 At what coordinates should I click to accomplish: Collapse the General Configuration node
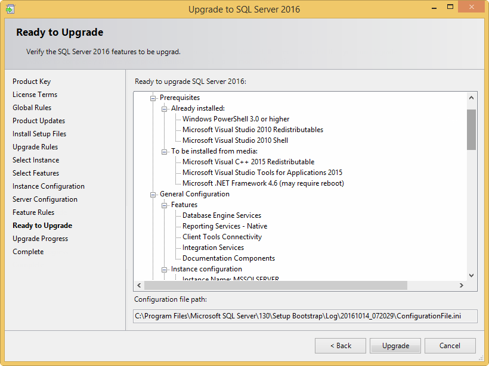(153, 195)
